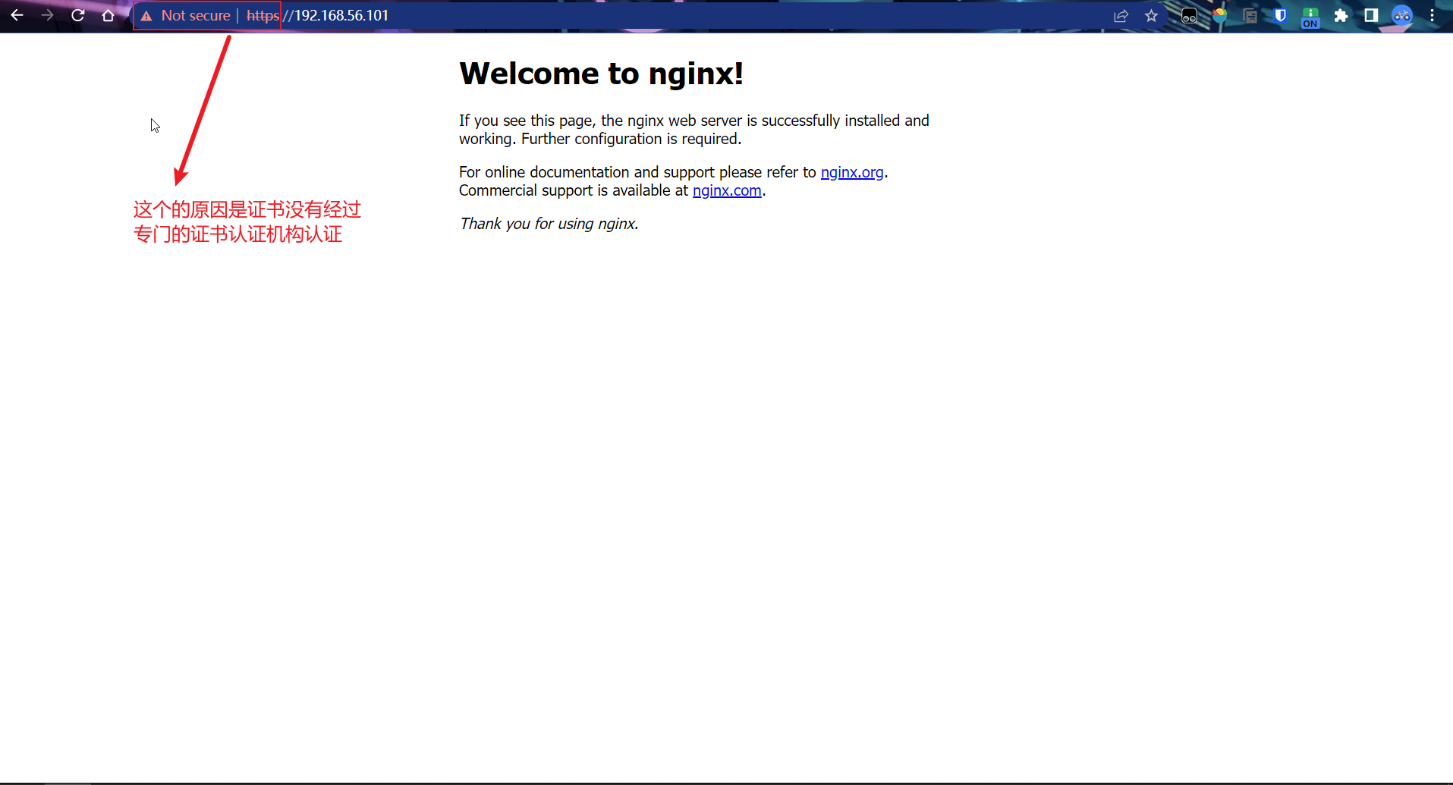Viewport: 1453px width, 785px height.
Task: Follow the nginx.com link
Action: [x=727, y=190]
